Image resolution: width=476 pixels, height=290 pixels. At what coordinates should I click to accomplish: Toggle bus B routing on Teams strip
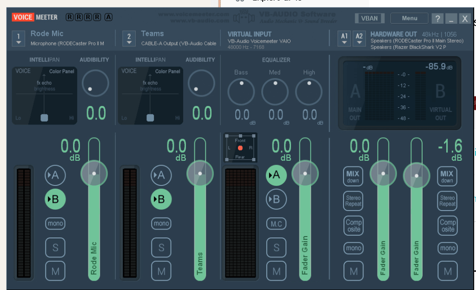[x=161, y=199]
